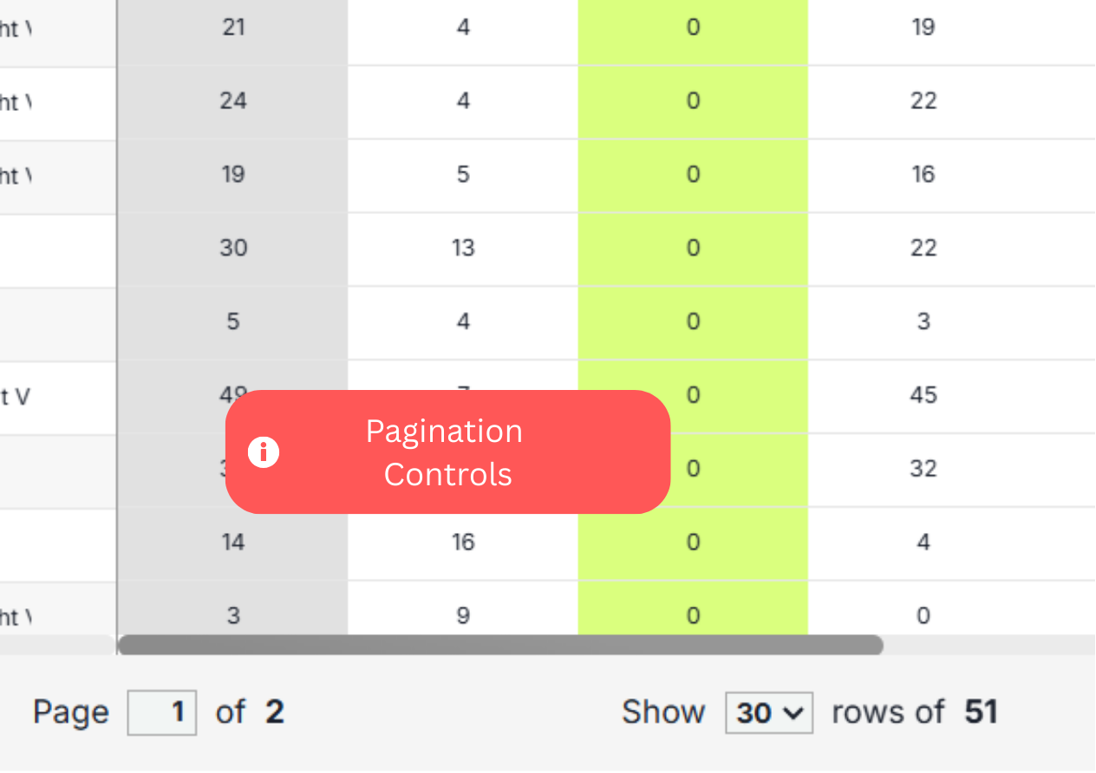The width and height of the screenshot is (1096, 773).
Task: Click the Page number input field
Action: click(x=162, y=712)
